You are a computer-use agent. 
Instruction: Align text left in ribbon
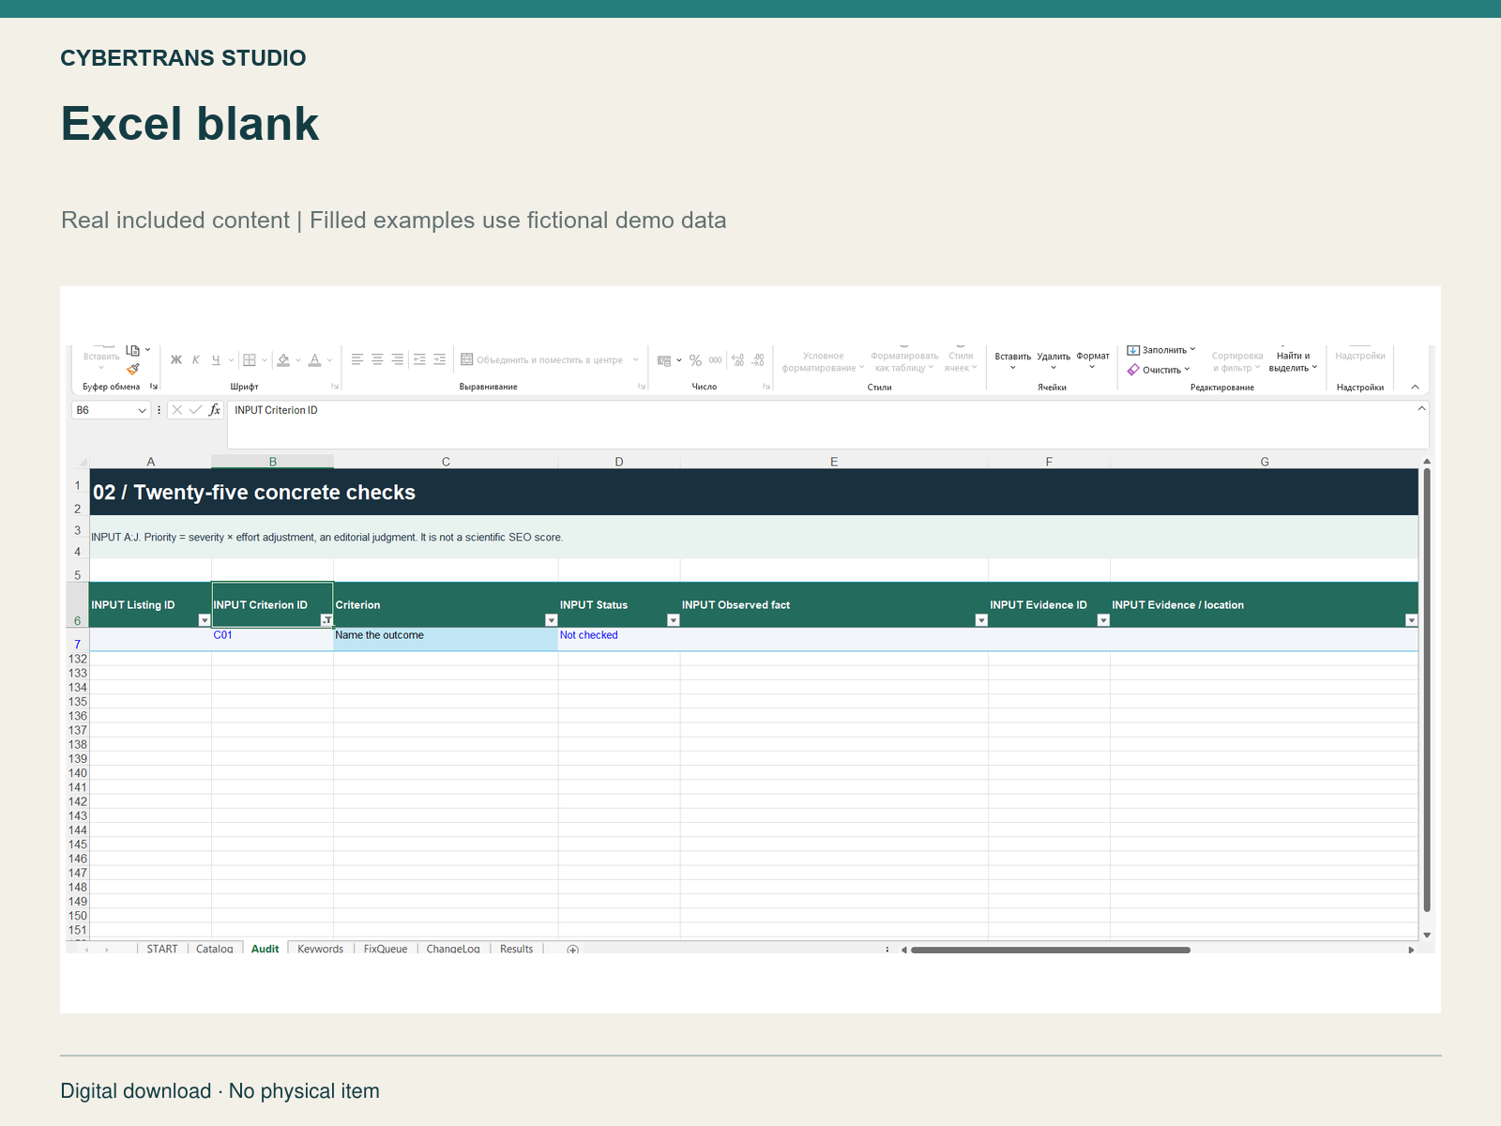357,359
